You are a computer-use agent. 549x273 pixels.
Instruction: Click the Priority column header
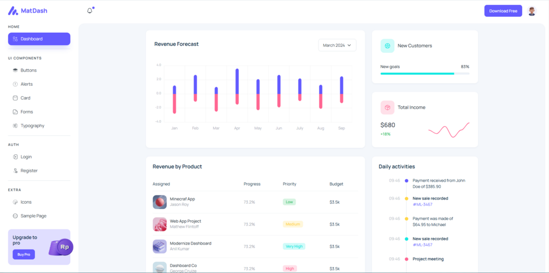coord(290,184)
